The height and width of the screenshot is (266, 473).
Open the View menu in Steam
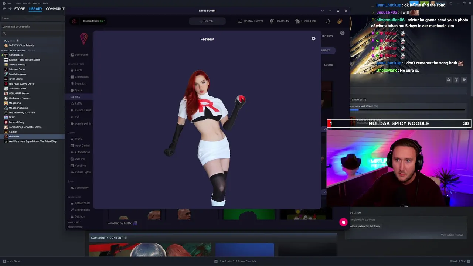click(x=18, y=3)
